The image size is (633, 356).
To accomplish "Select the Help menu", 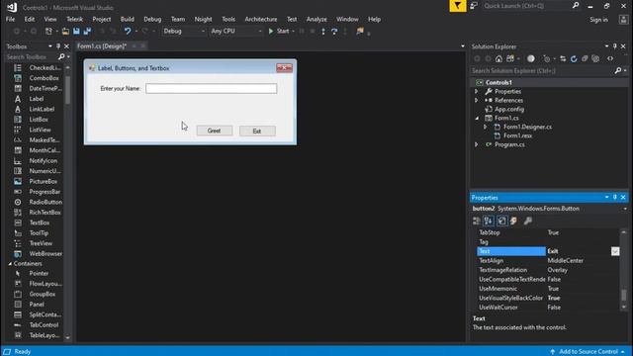I will [x=374, y=20].
